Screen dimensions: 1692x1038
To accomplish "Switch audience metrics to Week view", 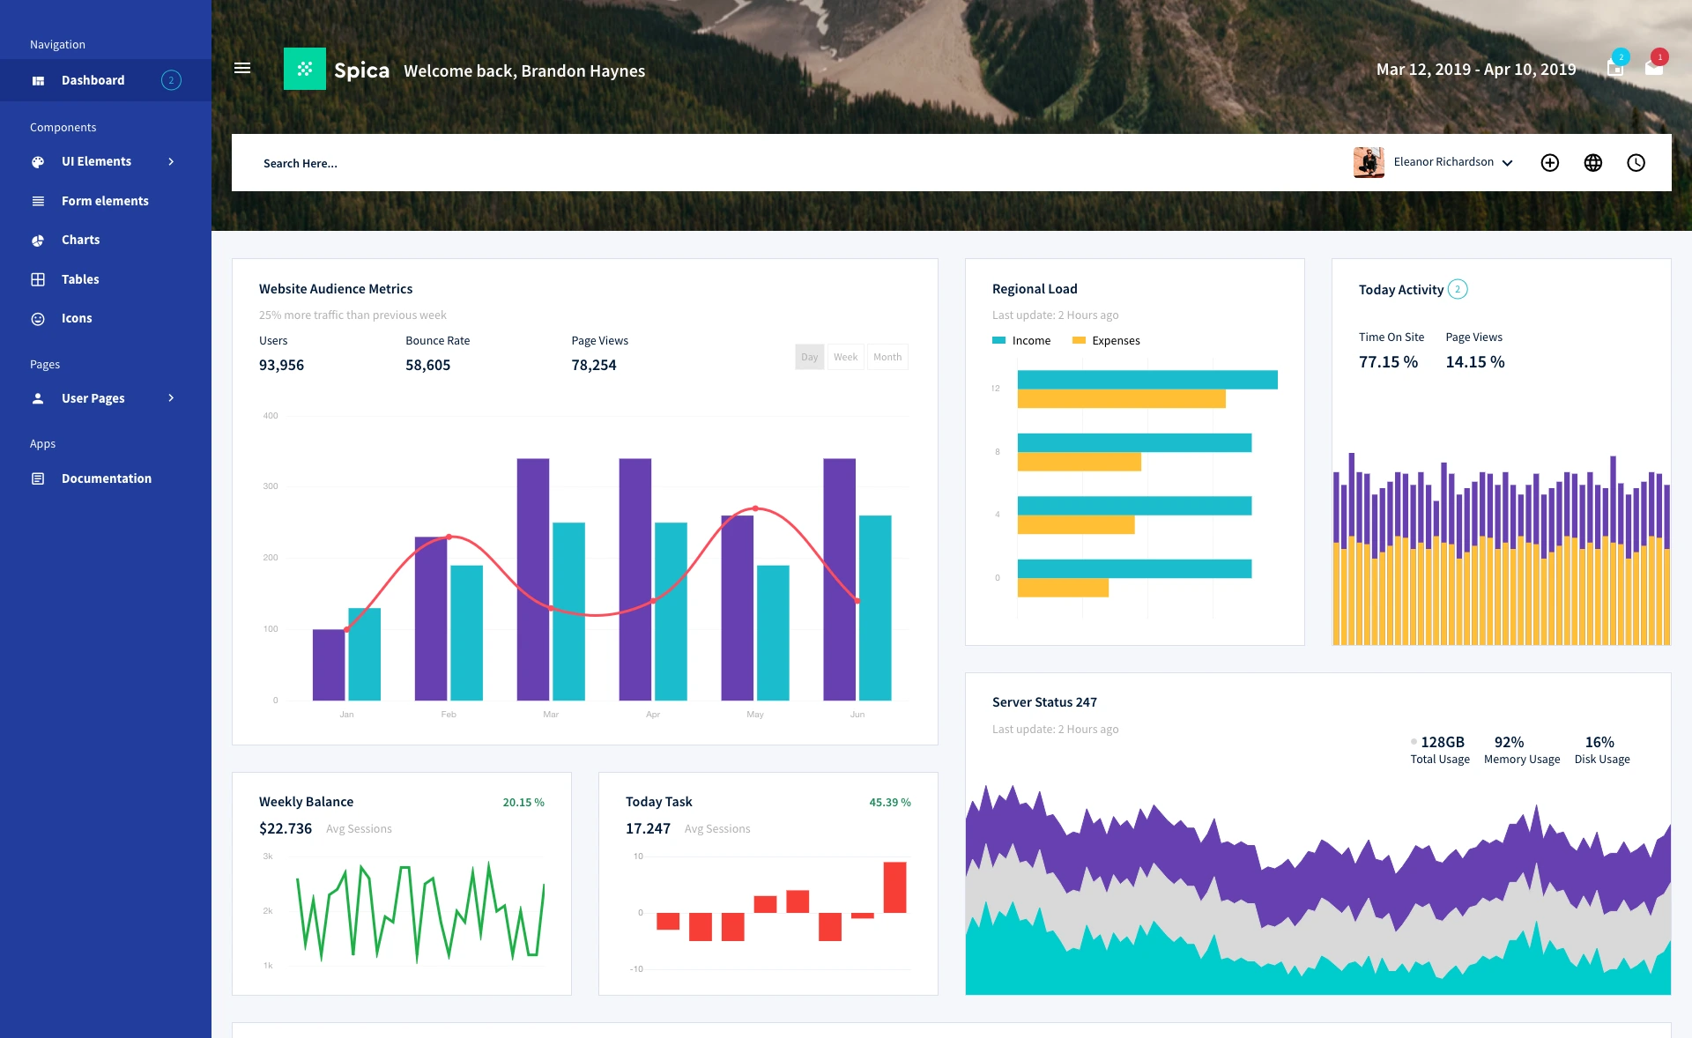I will click(845, 356).
